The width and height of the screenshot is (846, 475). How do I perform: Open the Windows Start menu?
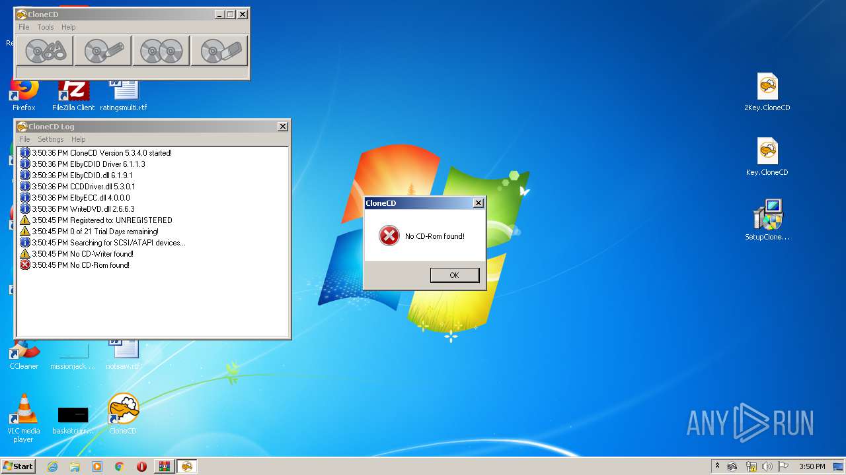(18, 466)
